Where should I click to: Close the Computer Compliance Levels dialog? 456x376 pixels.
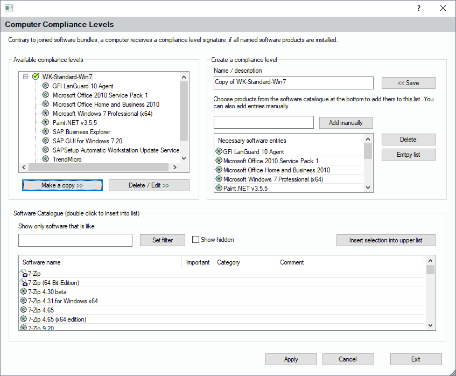[x=443, y=8]
